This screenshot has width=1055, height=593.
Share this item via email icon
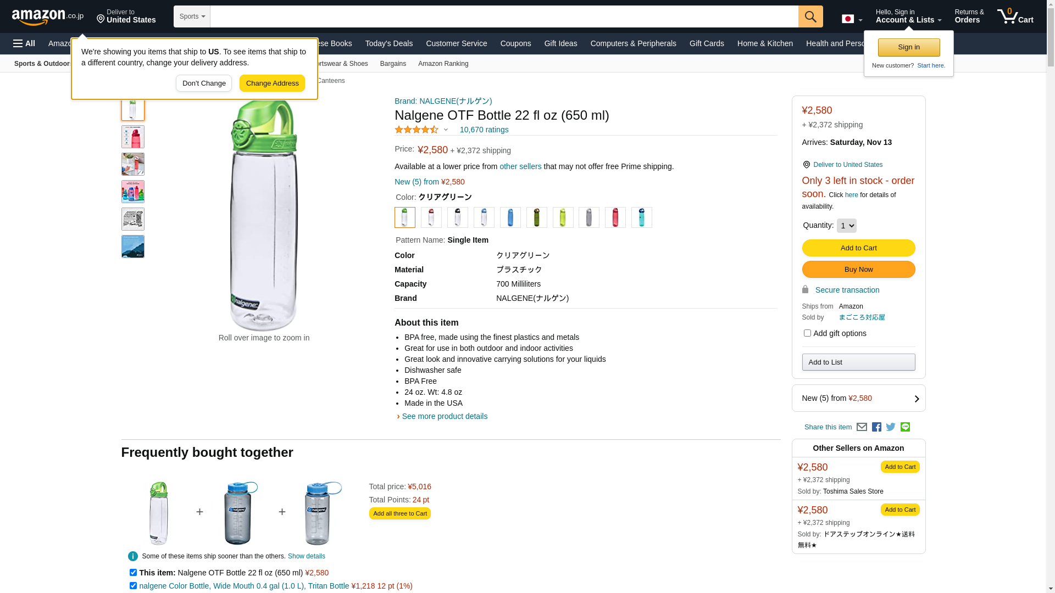[x=862, y=427]
